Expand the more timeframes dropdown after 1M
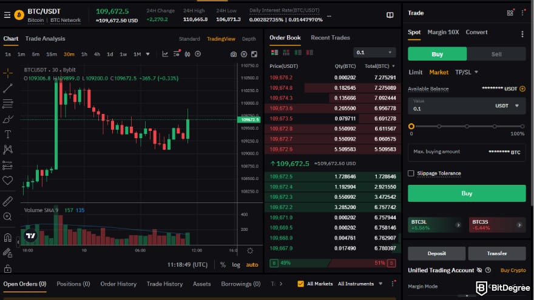This screenshot has width=534, height=300. [148, 54]
